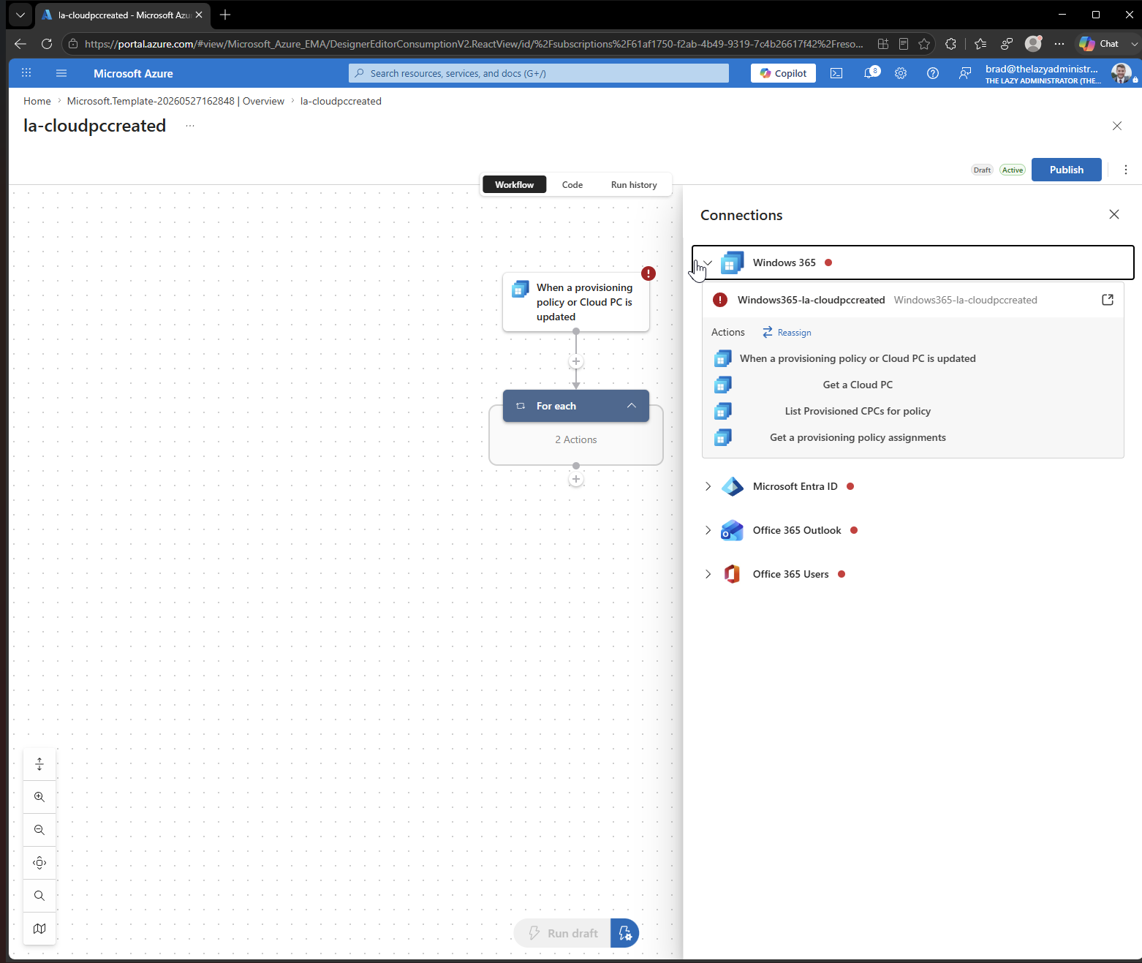This screenshot has width=1142, height=963.
Task: Search the workflow canvas
Action: click(x=39, y=896)
